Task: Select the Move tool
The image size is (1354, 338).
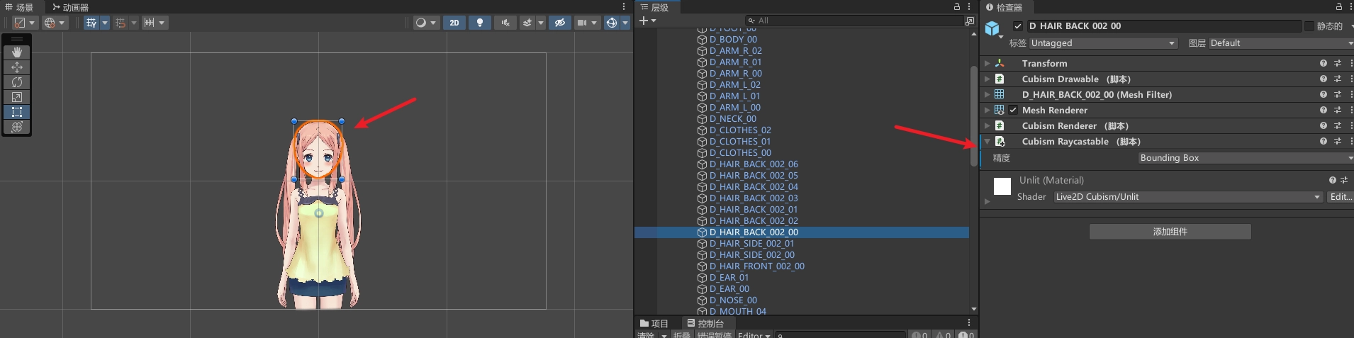Action: pyautogui.click(x=17, y=67)
